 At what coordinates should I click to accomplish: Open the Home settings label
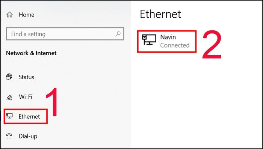[x=27, y=15]
